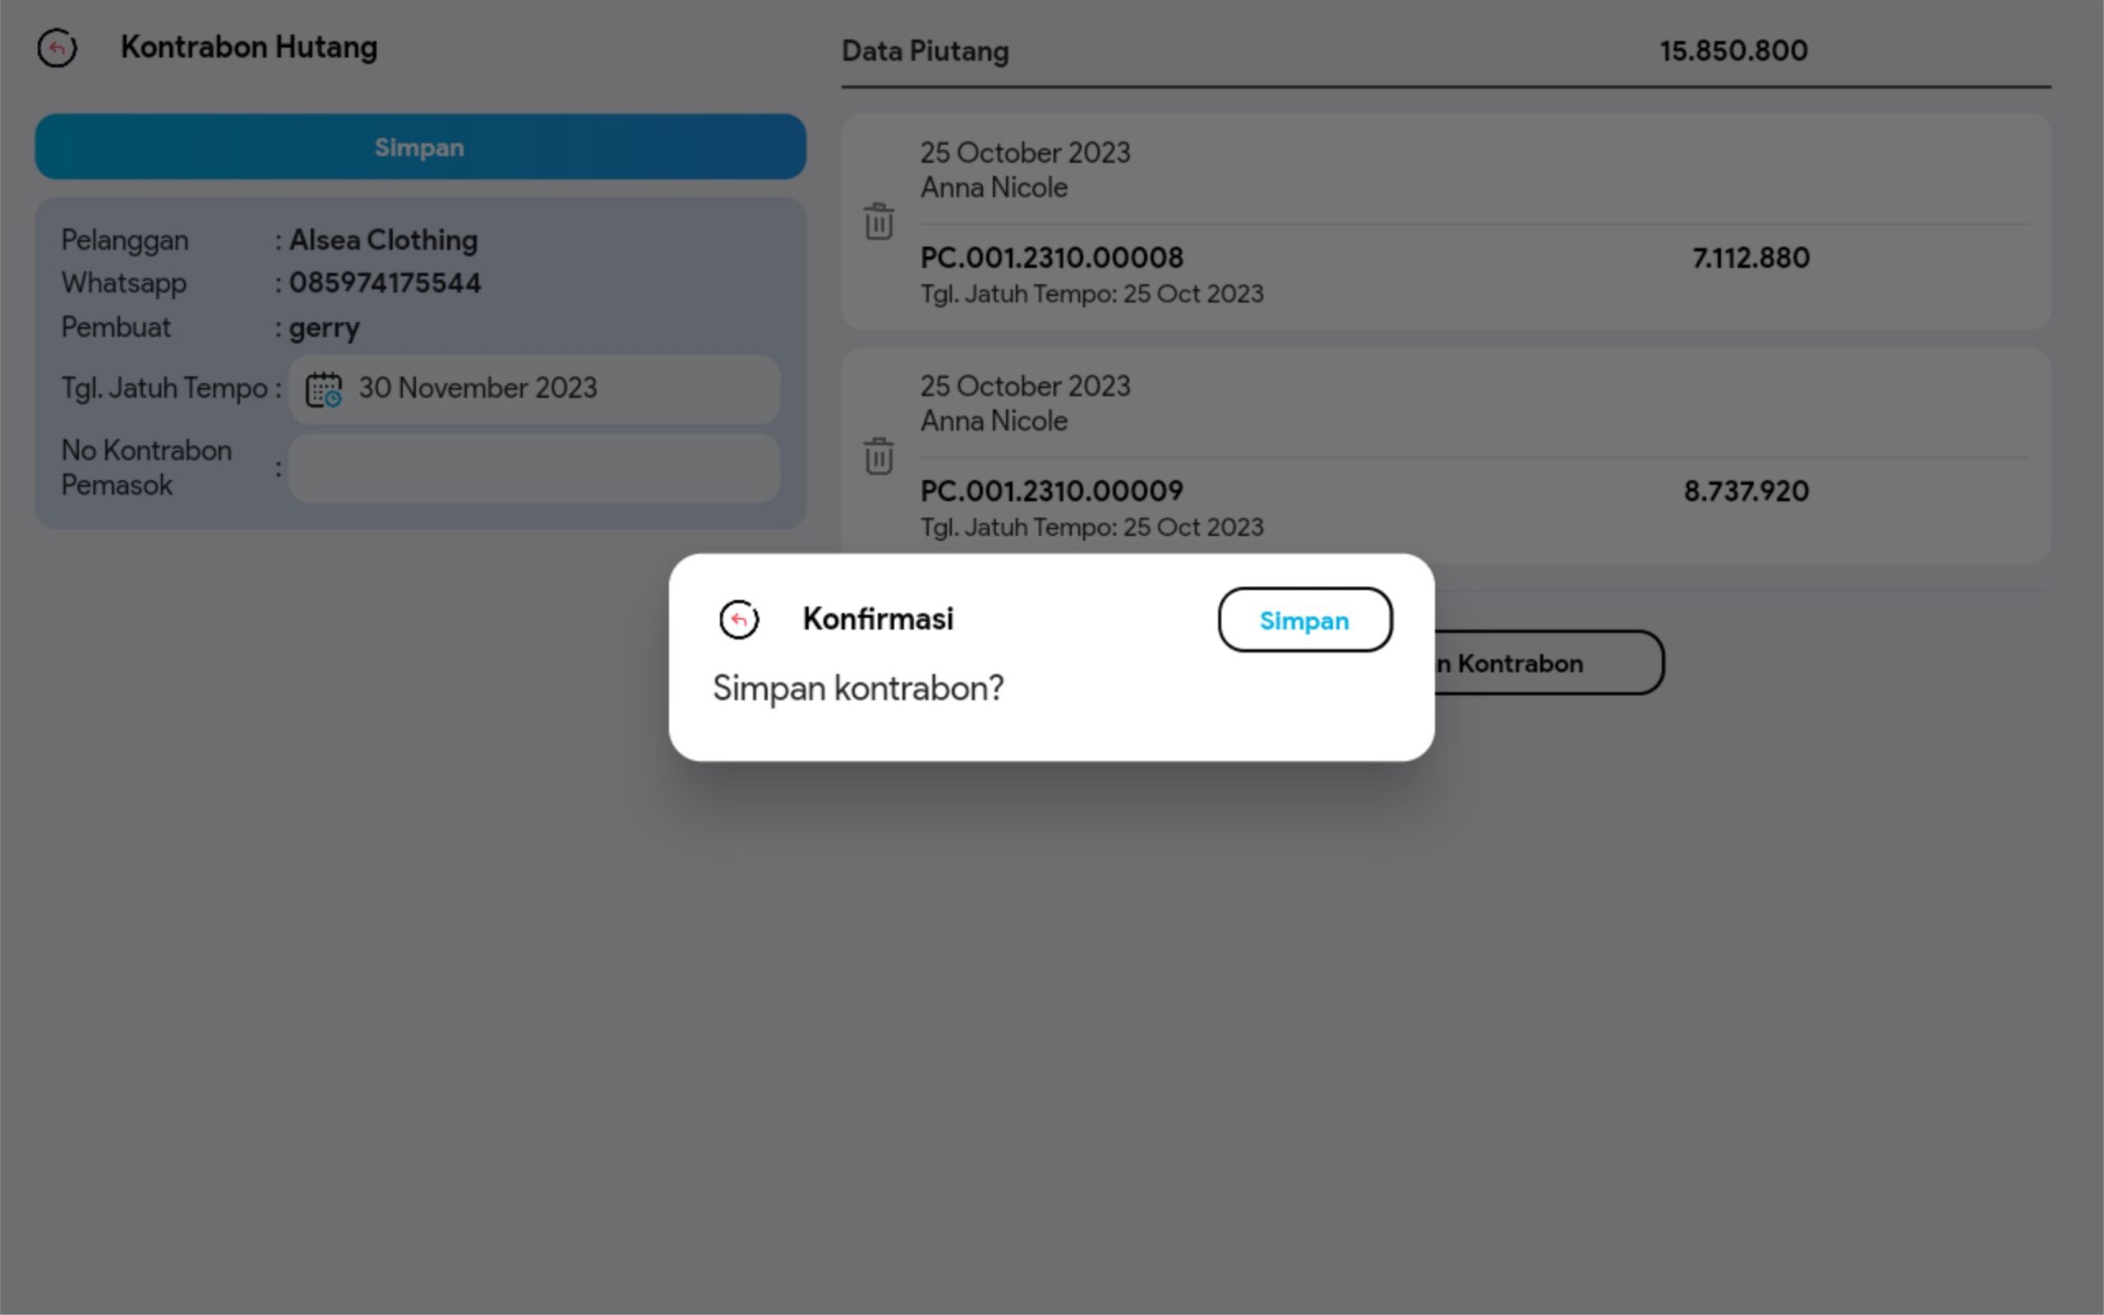Delete receivable PC.001.2310.00008 with trash icon
This screenshot has width=2104, height=1315.
tap(879, 222)
